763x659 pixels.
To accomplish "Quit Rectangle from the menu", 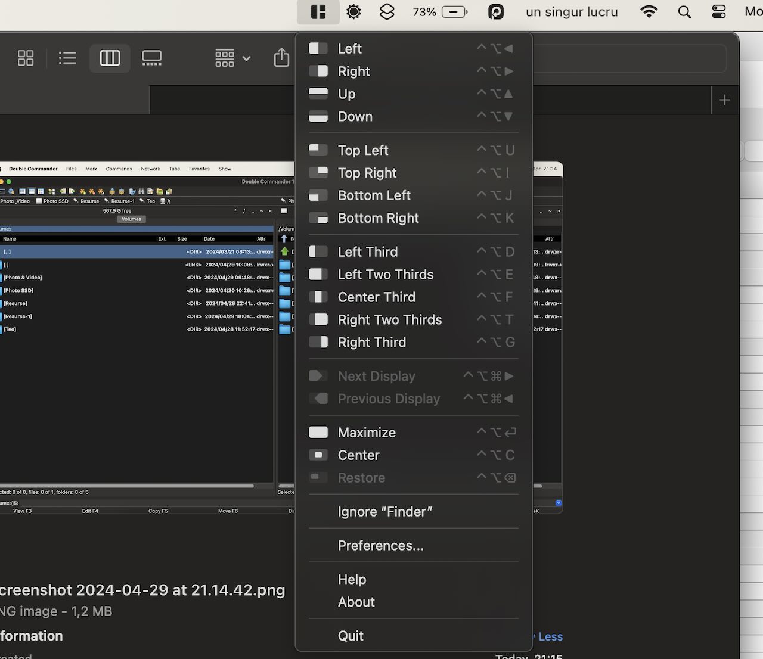I will pyautogui.click(x=351, y=636).
